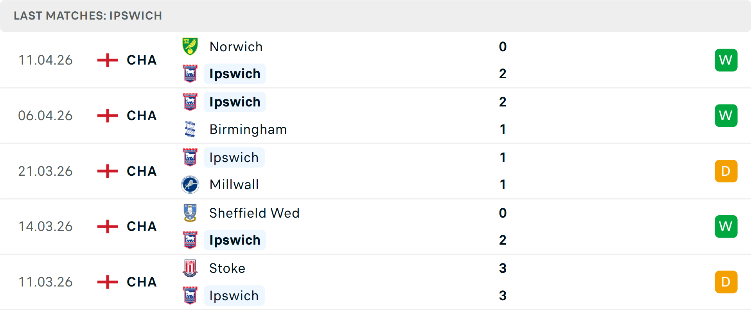Screen dimensions: 751x310
Task: Click the Birmingham club crest
Action: 190,129
